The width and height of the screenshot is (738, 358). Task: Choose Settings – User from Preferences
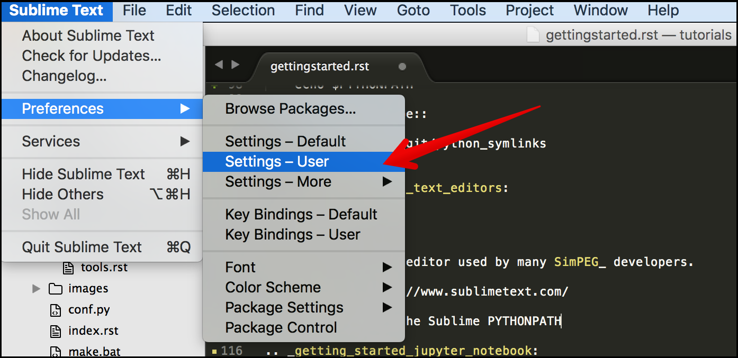[277, 162]
